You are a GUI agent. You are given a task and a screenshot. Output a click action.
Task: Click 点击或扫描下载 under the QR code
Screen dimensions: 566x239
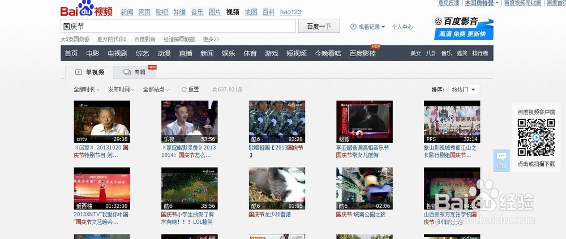click(536, 164)
